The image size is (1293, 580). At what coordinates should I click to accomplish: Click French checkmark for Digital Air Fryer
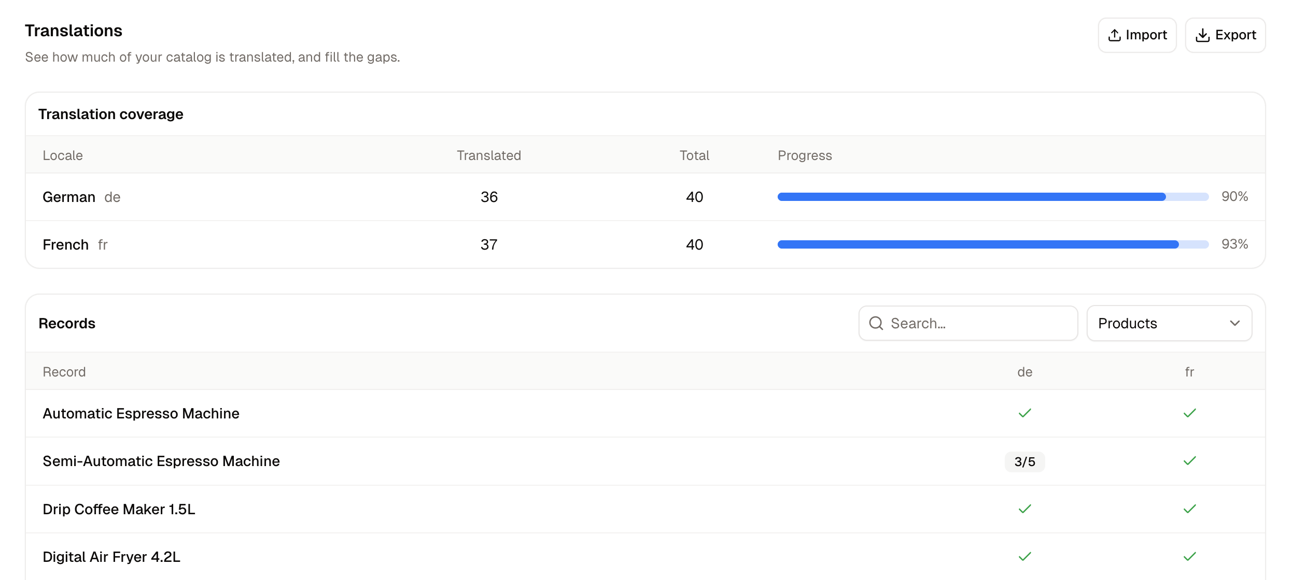(x=1190, y=557)
